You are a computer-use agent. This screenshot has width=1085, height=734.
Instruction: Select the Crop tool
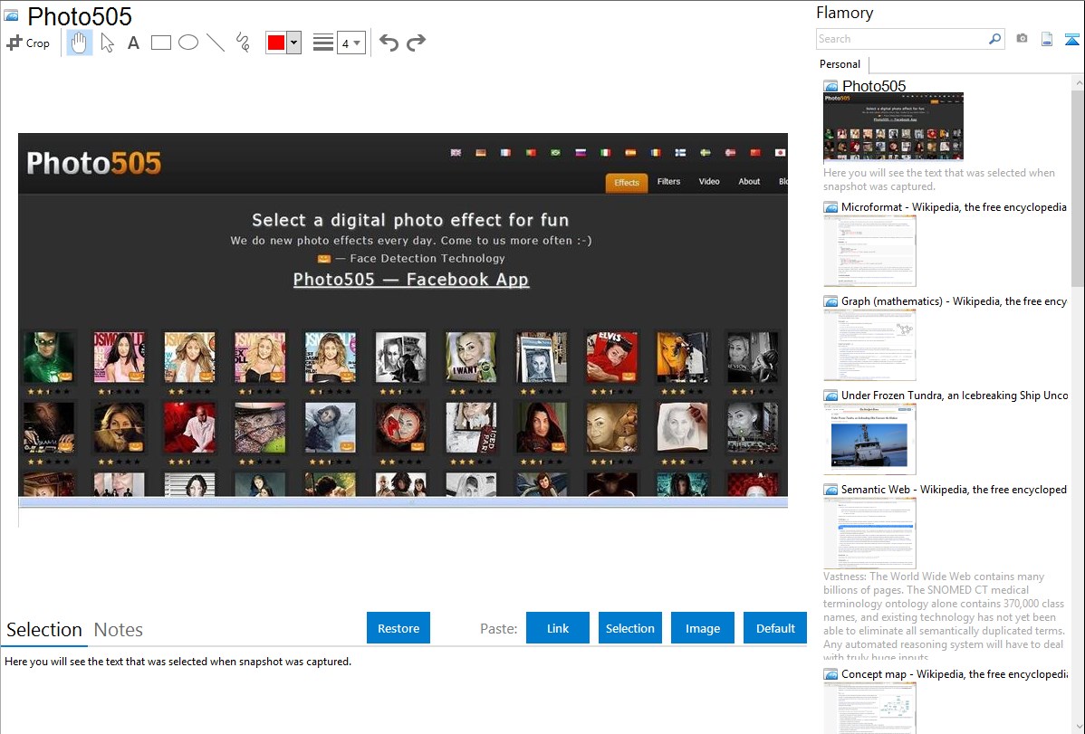pyautogui.click(x=28, y=43)
